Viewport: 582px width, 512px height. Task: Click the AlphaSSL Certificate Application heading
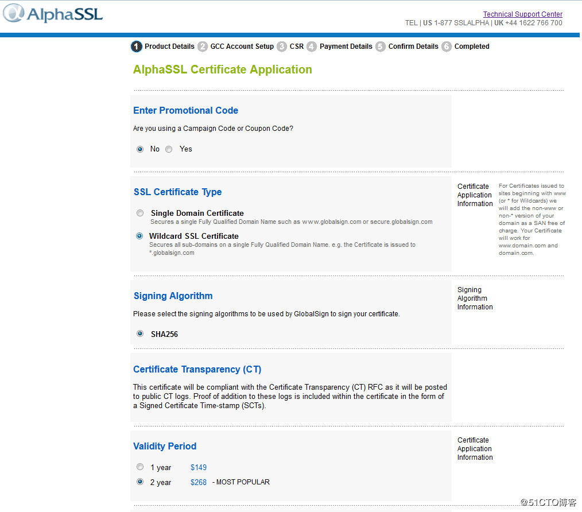pyautogui.click(x=222, y=69)
